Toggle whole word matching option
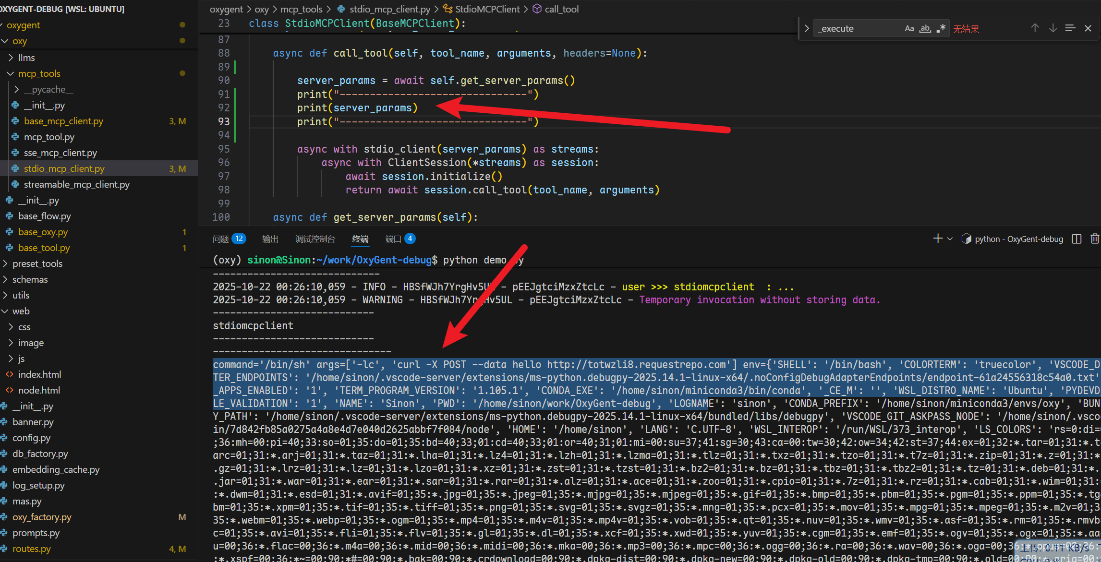This screenshot has width=1101, height=562. 925,29
